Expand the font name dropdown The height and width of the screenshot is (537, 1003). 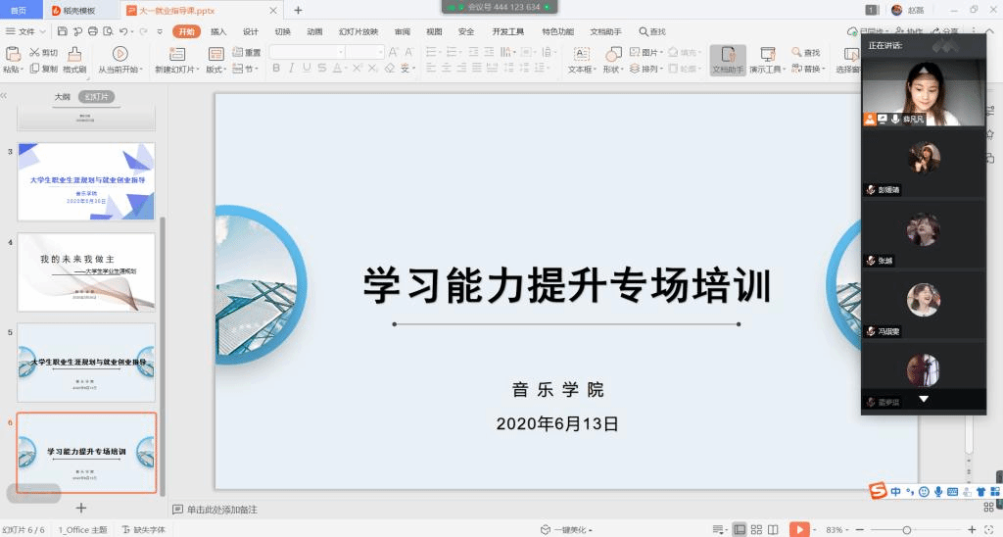tap(340, 52)
